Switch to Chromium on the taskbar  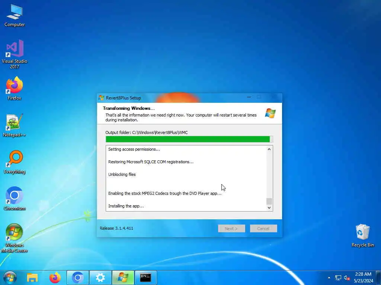77,278
